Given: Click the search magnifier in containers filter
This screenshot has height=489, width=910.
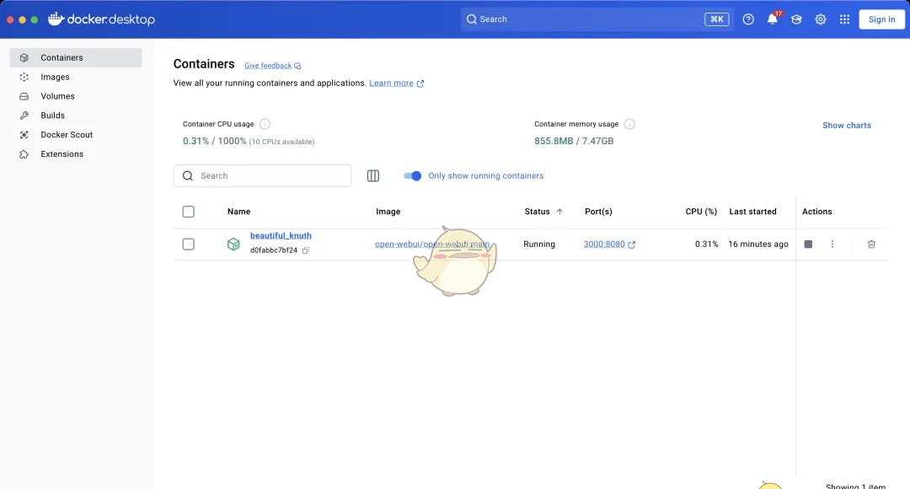Looking at the screenshot, I should click(x=187, y=175).
